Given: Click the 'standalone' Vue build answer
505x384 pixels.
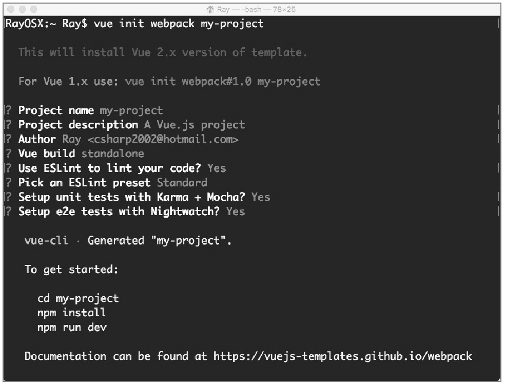Looking at the screenshot, I should pos(113,153).
